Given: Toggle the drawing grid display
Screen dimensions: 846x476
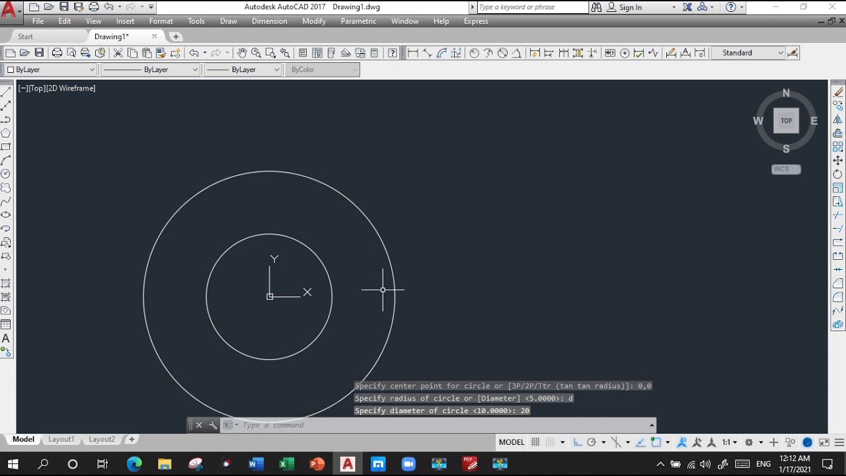Looking at the screenshot, I should tap(536, 442).
